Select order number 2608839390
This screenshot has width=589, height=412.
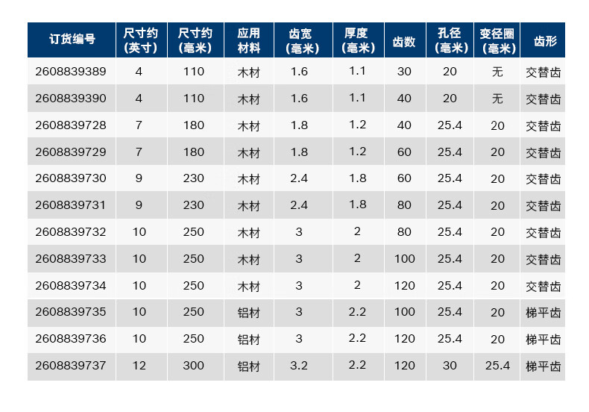71,99
